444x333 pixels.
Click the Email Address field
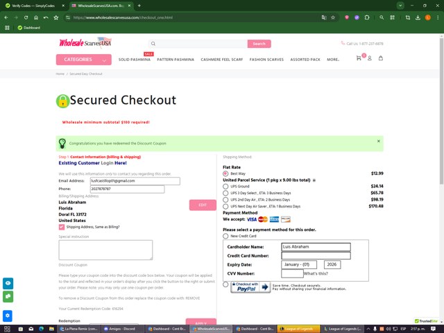coord(135,181)
